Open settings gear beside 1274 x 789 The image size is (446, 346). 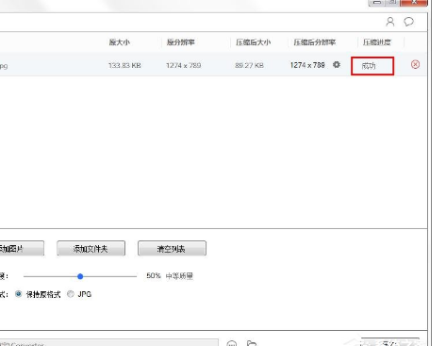pos(337,65)
